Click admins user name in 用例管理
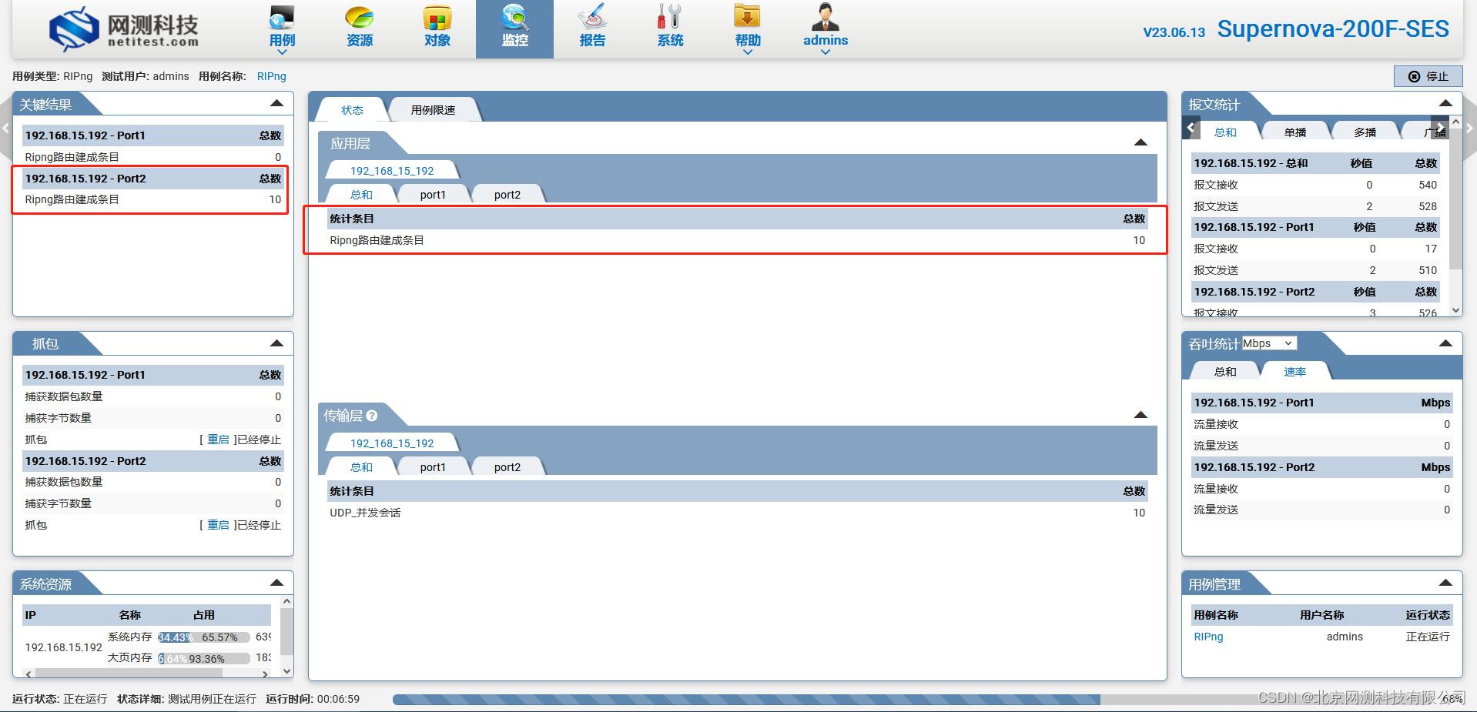1477x712 pixels. click(x=1345, y=637)
